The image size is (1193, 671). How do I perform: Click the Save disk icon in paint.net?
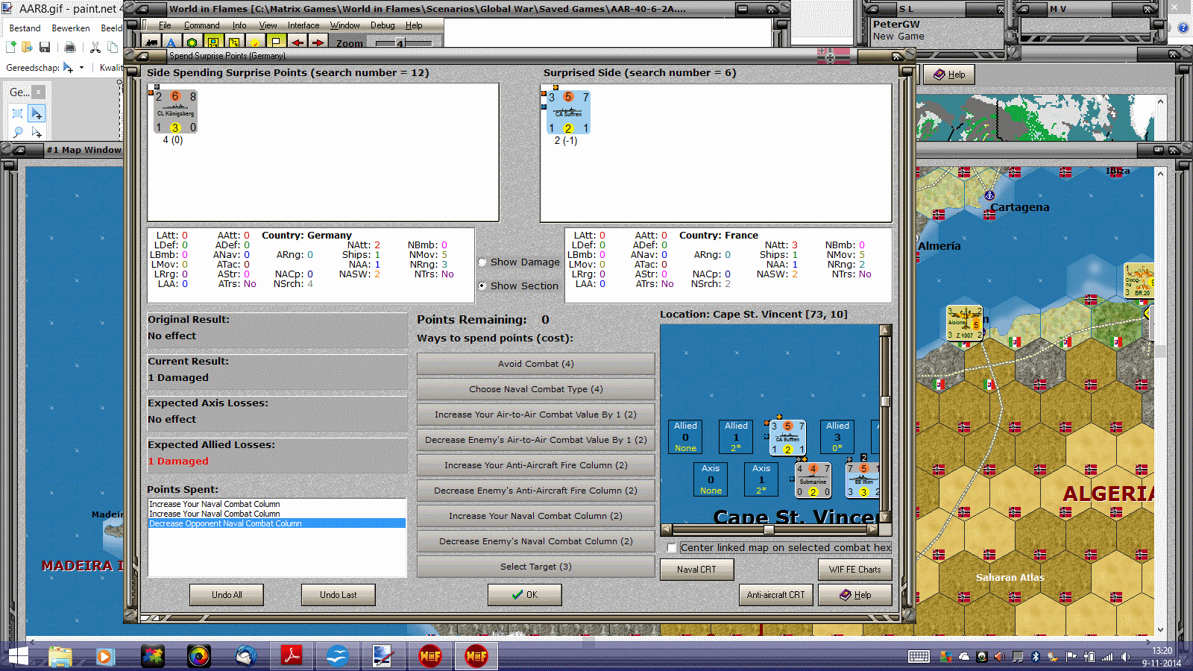point(45,47)
